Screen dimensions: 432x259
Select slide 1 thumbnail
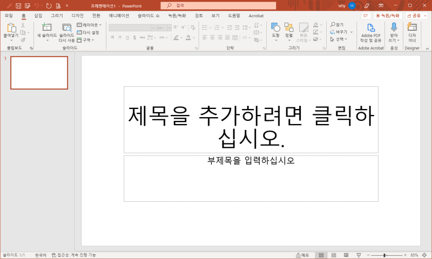tap(39, 73)
